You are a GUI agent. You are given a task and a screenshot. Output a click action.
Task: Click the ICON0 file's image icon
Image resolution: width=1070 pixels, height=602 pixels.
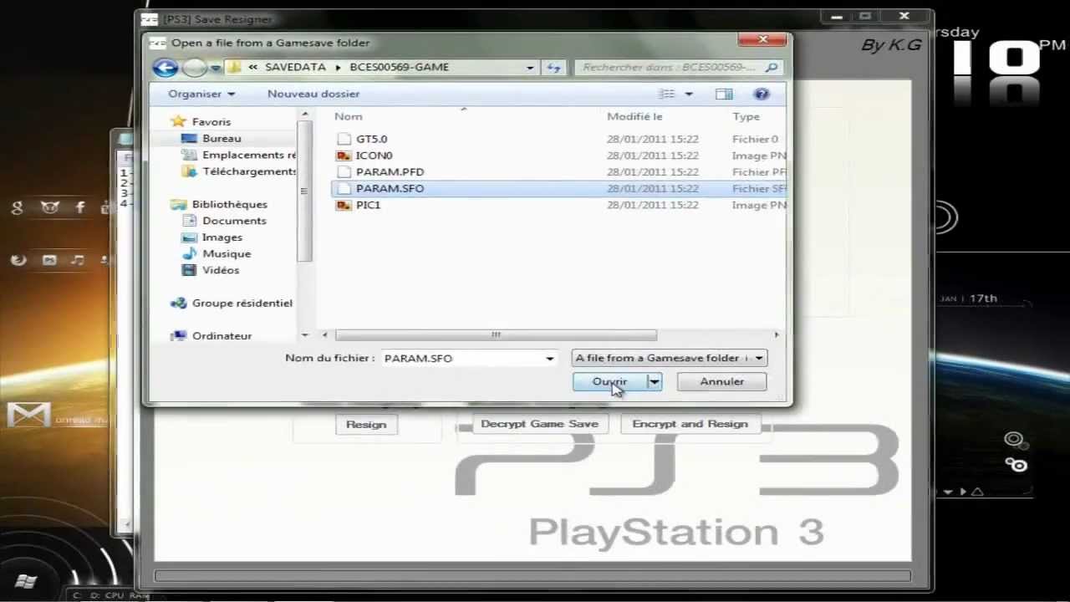[x=343, y=156]
